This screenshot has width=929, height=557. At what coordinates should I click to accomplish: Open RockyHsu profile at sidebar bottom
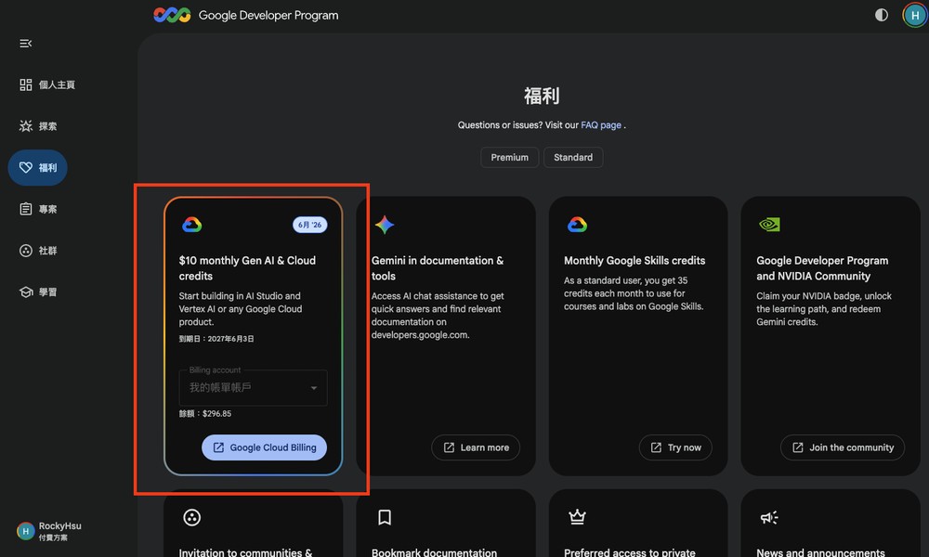click(49, 531)
